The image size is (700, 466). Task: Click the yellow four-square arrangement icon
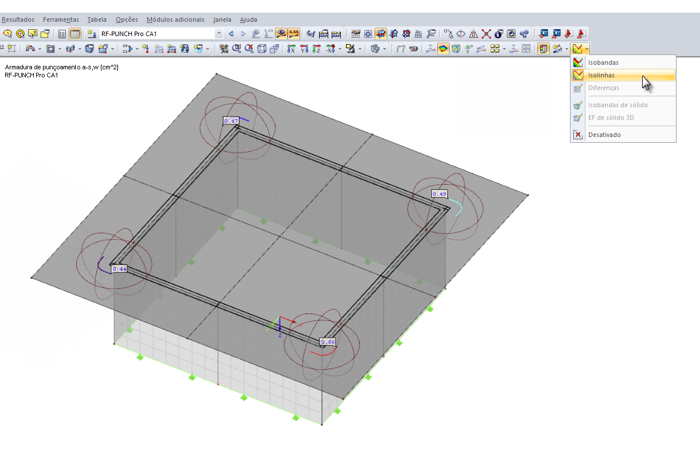coord(495,49)
